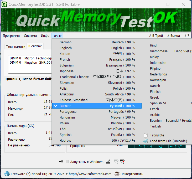The width and height of the screenshot is (192, 179).
Task: Pick Japanese from the language list
Action: [97, 71]
